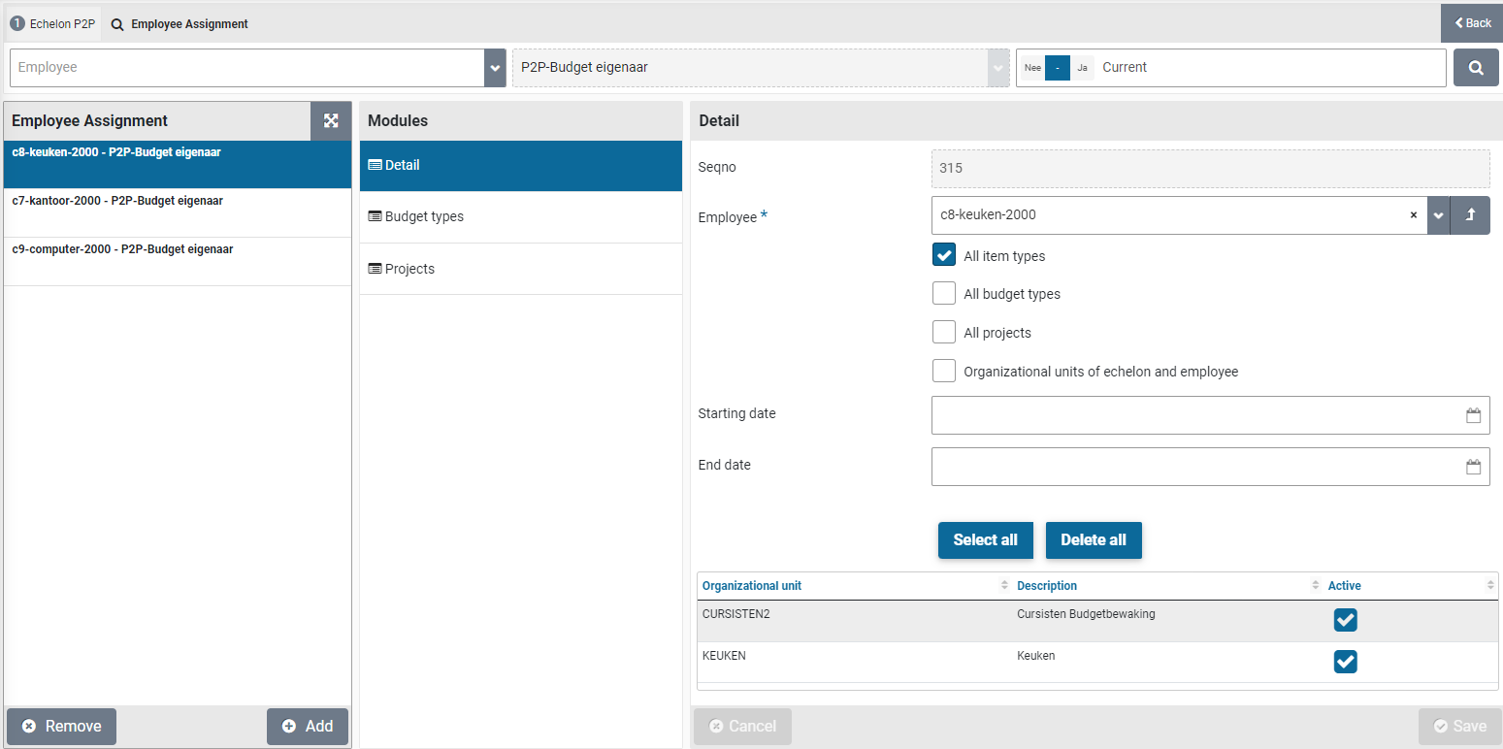
Task: Expand the Employee Assignment panel fullscreen
Action: (331, 120)
